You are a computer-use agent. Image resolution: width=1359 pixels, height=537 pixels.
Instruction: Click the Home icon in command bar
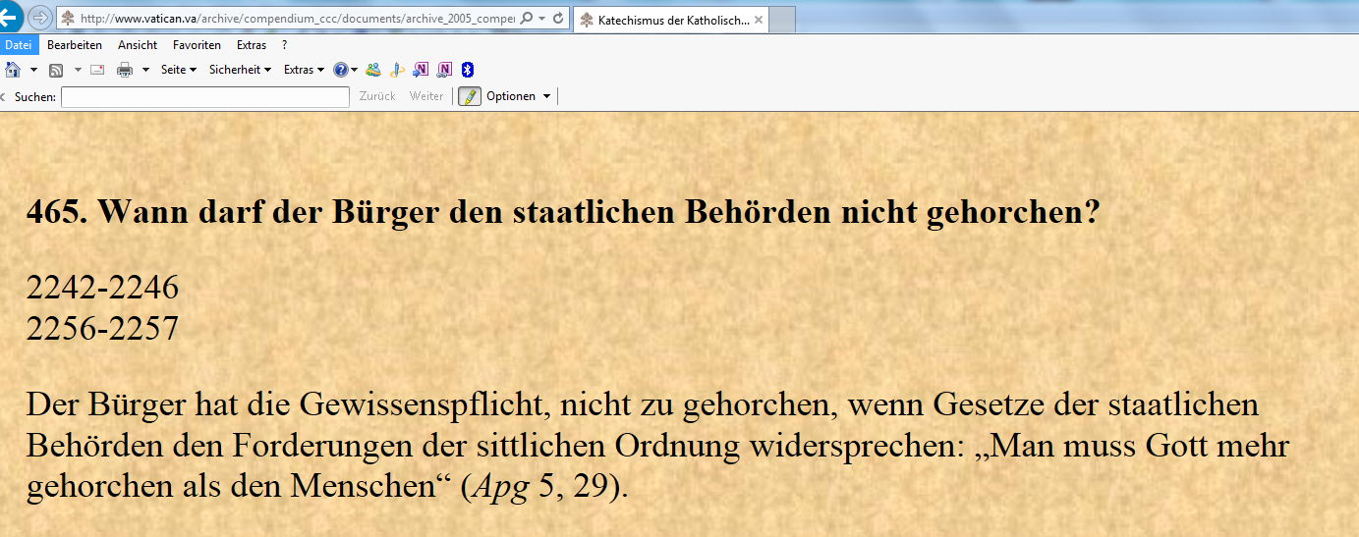tap(13, 70)
